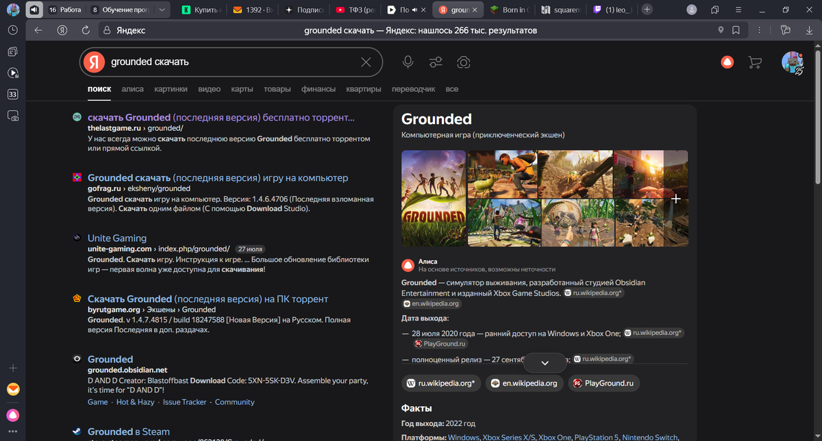The height and width of the screenshot is (441, 822).
Task: Bookmark this page using the flag icon
Action: click(x=736, y=30)
